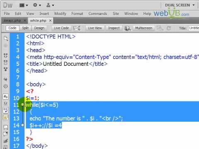Click the Preview in Browser globe icon
The image size is (199, 149).
tap(127, 28)
